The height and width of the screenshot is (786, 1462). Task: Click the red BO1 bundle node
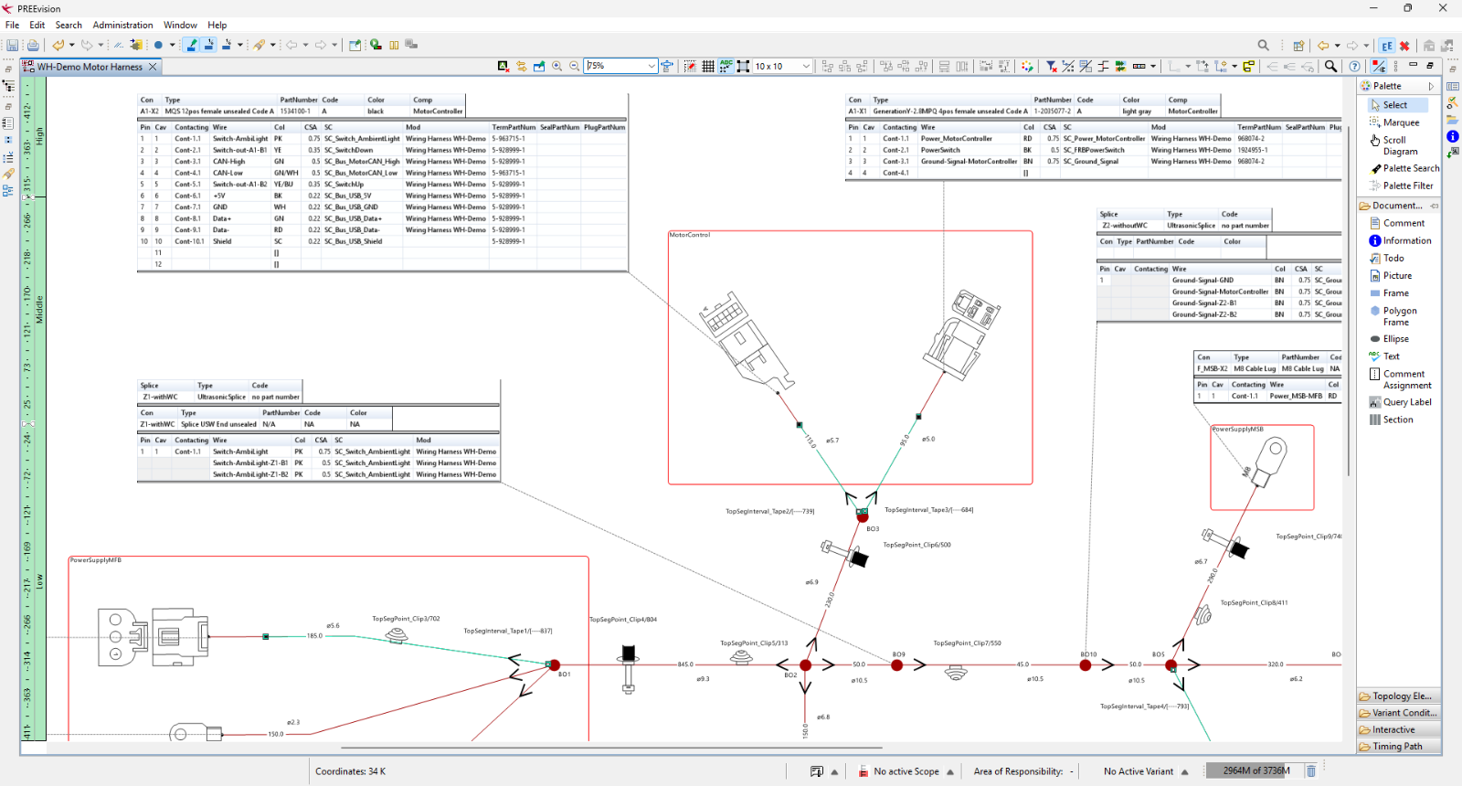point(554,665)
